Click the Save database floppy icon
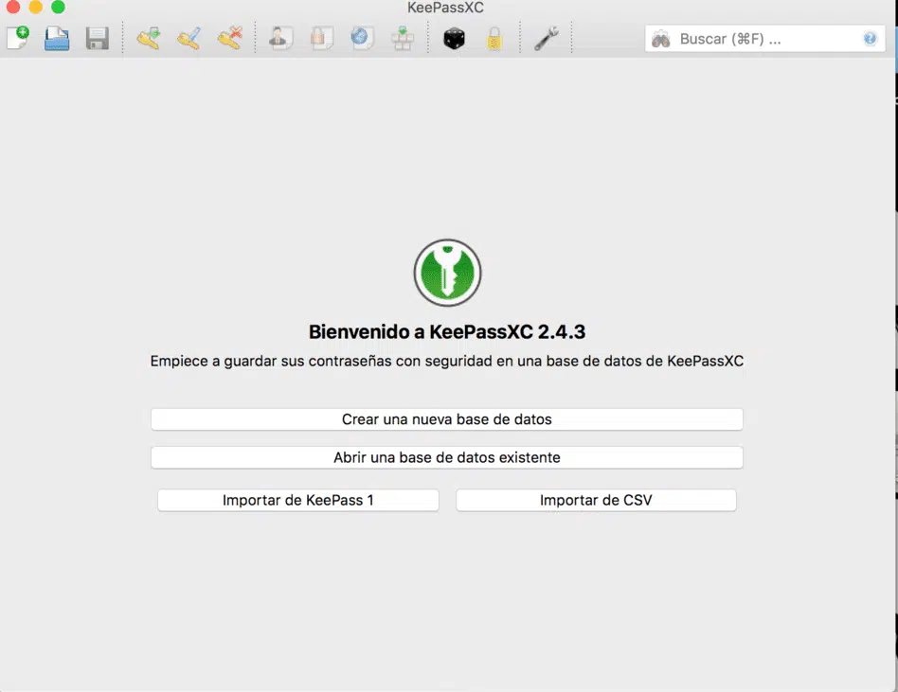 coord(98,39)
